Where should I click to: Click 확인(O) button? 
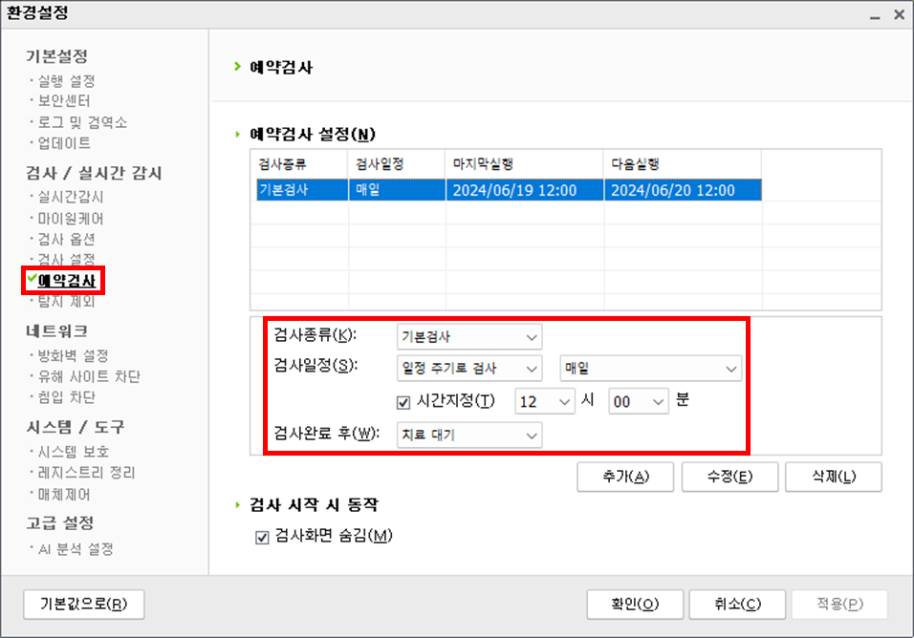(635, 605)
